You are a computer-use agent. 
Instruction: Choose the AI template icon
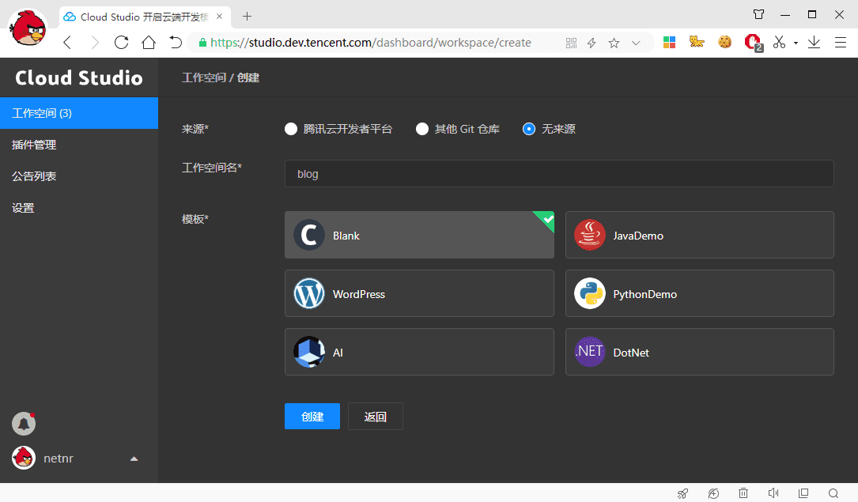(x=309, y=353)
